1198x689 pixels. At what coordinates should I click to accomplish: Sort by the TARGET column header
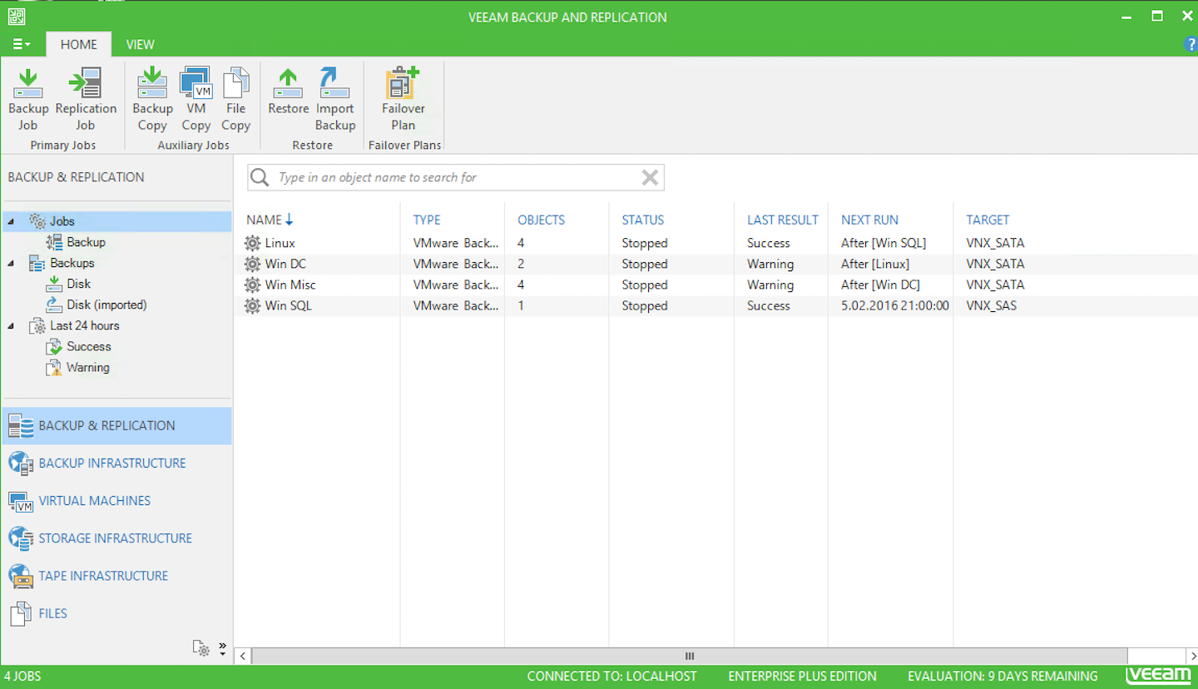pyautogui.click(x=988, y=220)
